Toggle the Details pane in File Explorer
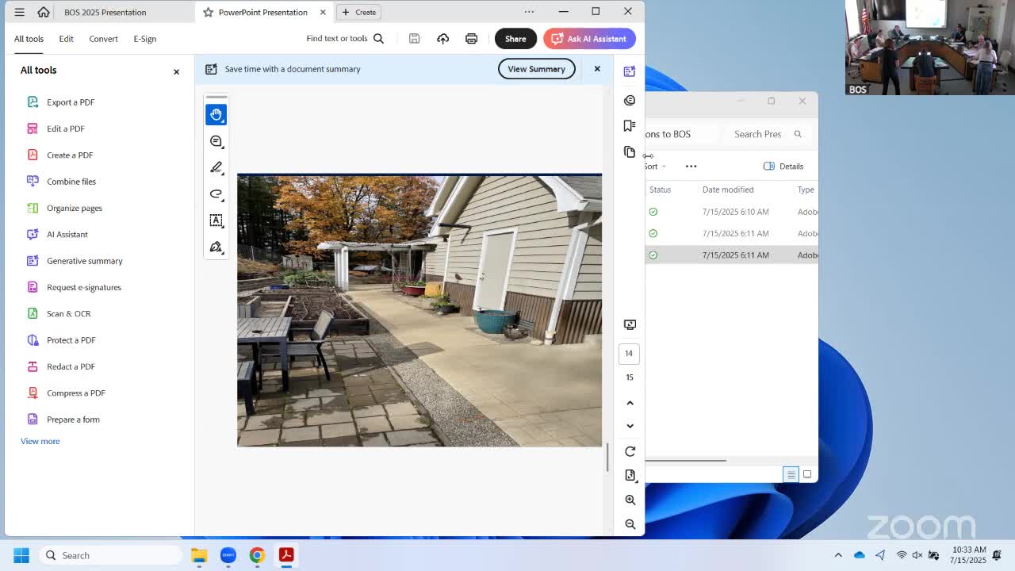Viewport: 1015px width, 571px height. [x=783, y=167]
